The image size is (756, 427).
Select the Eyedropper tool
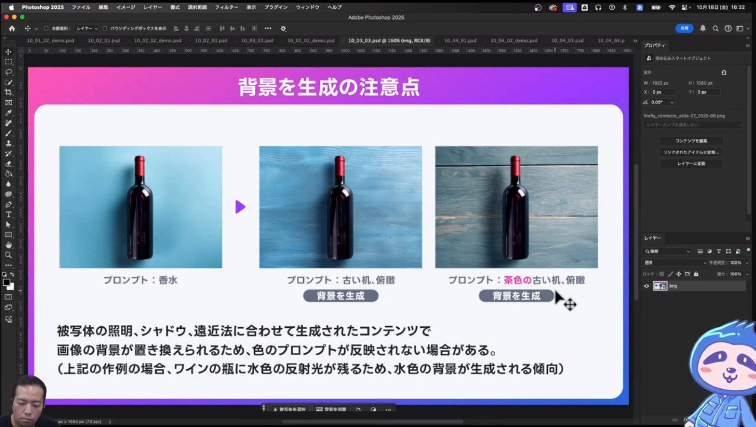click(8, 113)
